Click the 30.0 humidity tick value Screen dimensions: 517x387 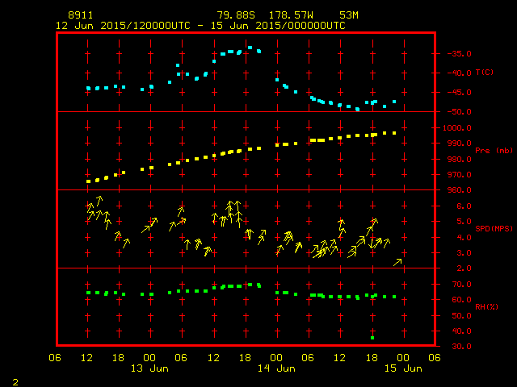tap(455, 347)
